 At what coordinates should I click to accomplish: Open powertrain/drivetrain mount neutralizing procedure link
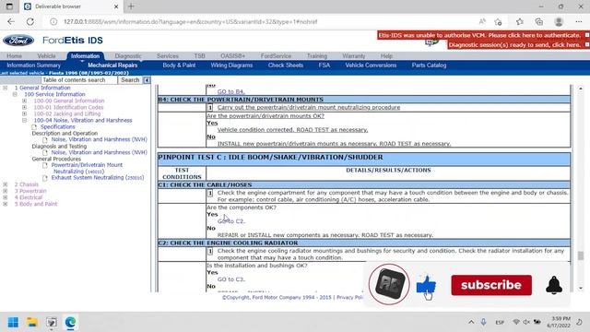pos(309,107)
